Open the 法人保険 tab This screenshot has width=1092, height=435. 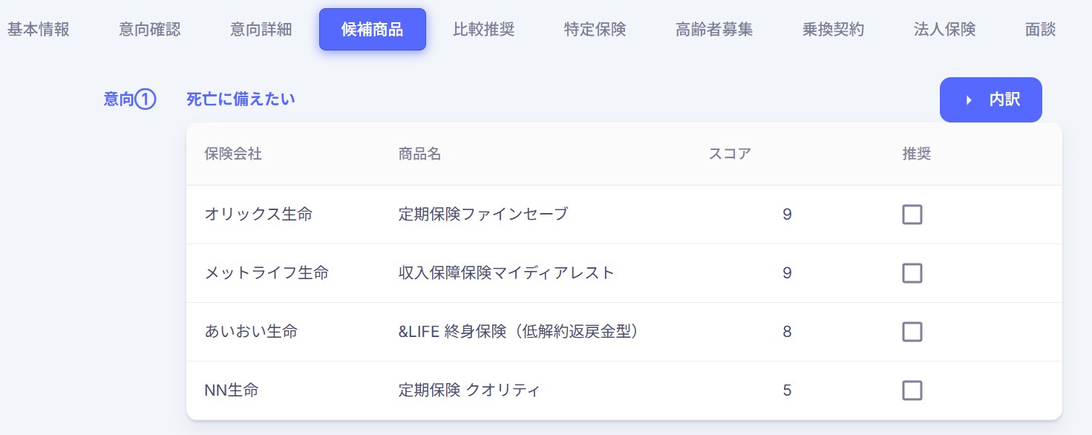tap(943, 29)
